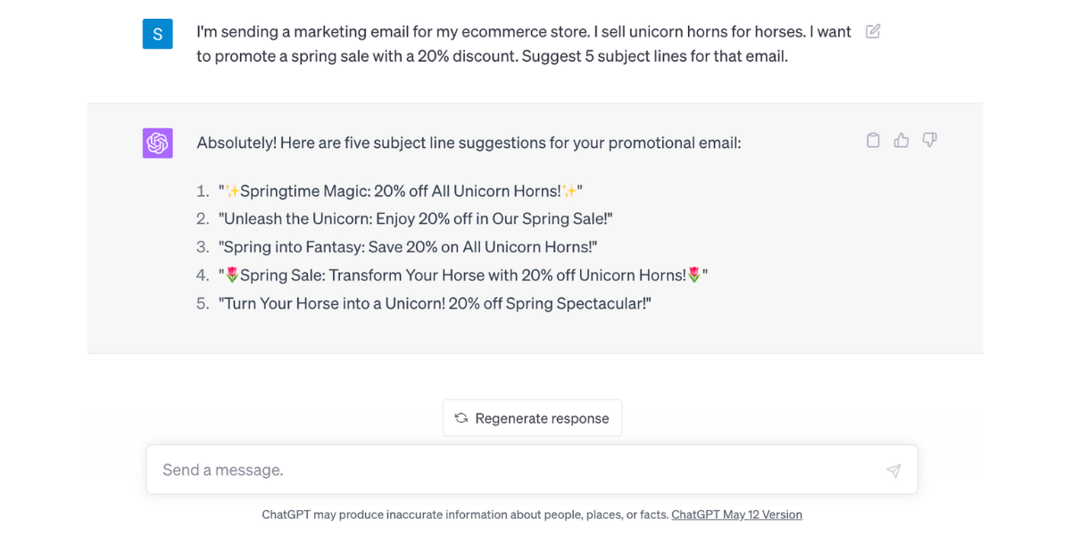Select the Springtime Magic subject line
Screen dimensions: 1071x535
pos(401,191)
